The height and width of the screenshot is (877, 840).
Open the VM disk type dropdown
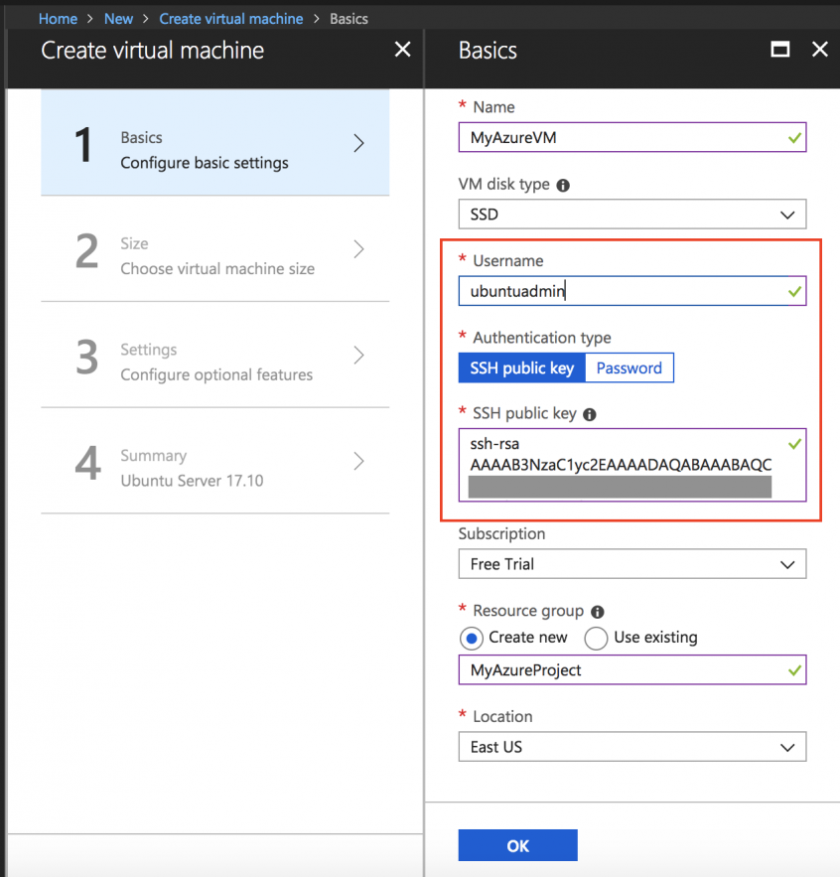click(x=631, y=215)
